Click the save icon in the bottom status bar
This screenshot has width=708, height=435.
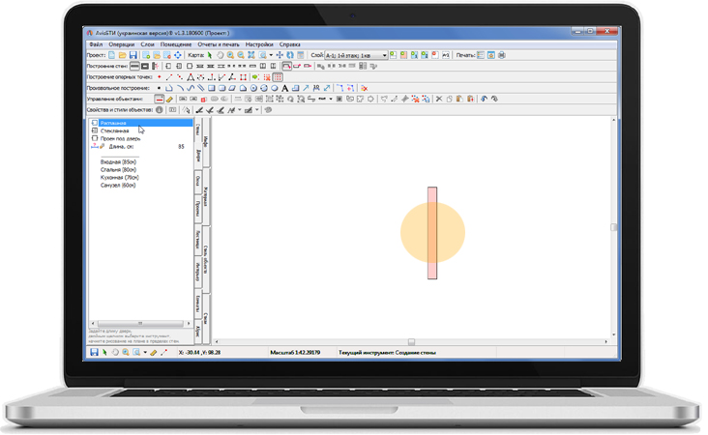coord(94,353)
